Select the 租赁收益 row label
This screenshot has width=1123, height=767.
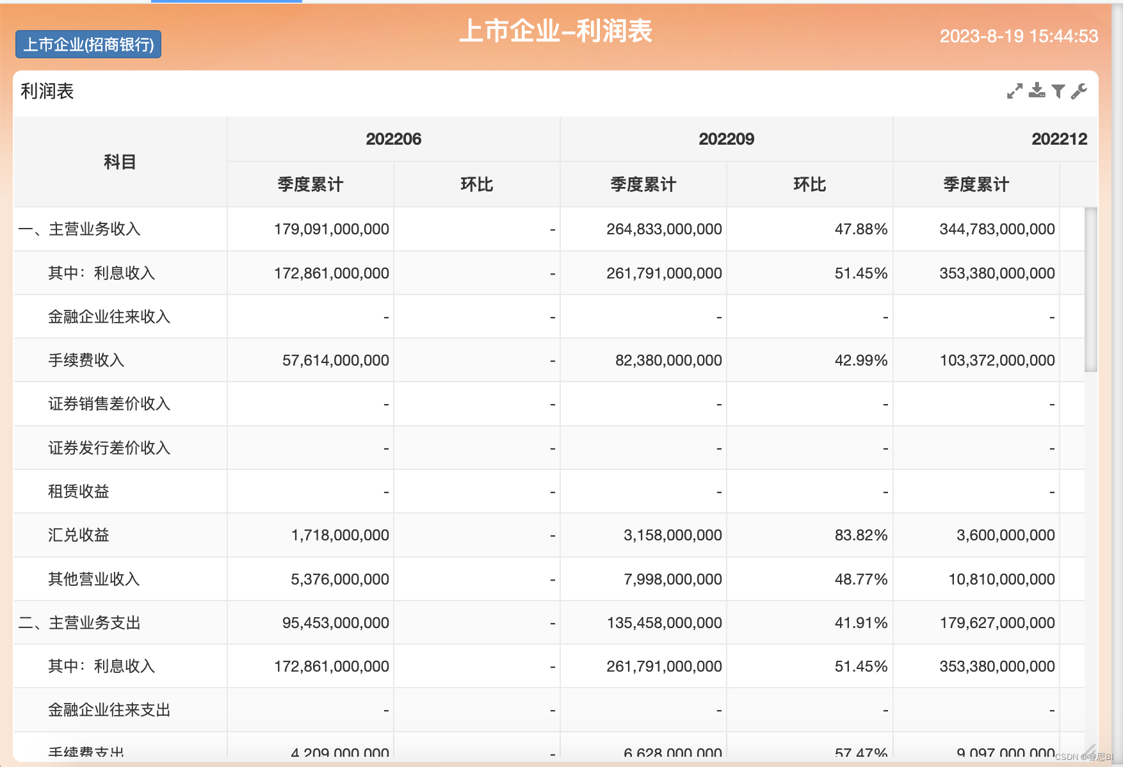tap(79, 492)
